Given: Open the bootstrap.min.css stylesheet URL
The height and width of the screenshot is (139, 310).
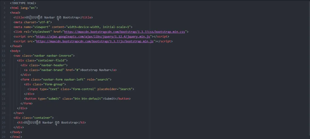Looking at the screenshot, I should (124, 32).
